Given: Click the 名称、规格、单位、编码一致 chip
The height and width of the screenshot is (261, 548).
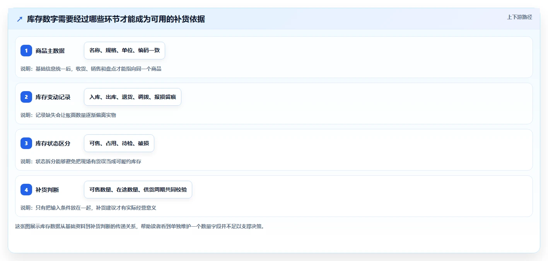Looking at the screenshot, I should 125,51.
